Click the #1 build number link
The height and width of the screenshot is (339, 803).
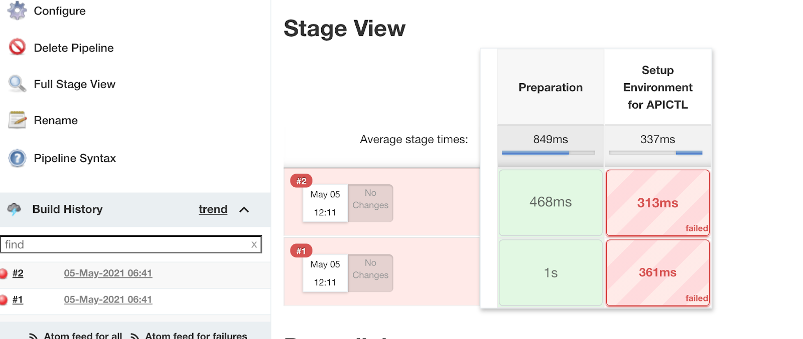(18, 299)
